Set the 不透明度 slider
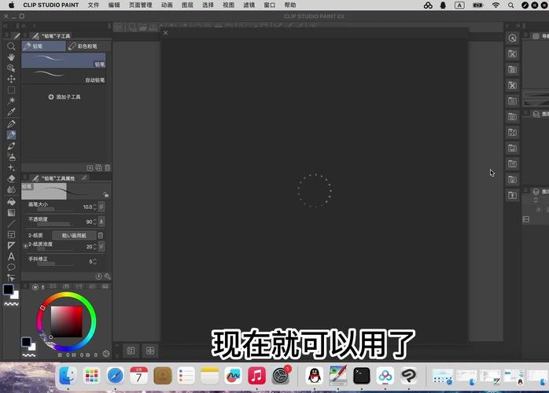Viewport: 549px width, 393px height. (55, 224)
